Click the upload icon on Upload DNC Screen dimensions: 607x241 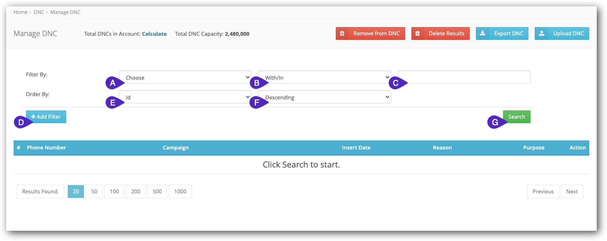click(x=542, y=33)
